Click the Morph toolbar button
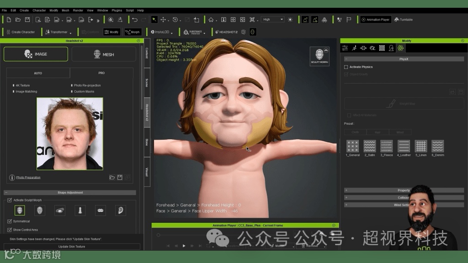 pyautogui.click(x=133, y=32)
